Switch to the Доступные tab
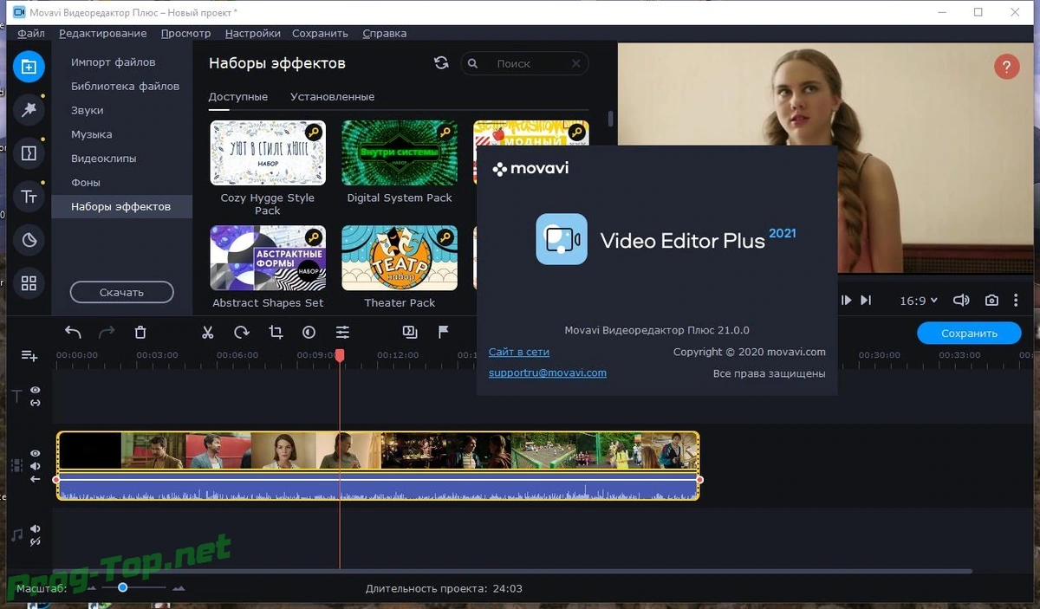 [238, 97]
